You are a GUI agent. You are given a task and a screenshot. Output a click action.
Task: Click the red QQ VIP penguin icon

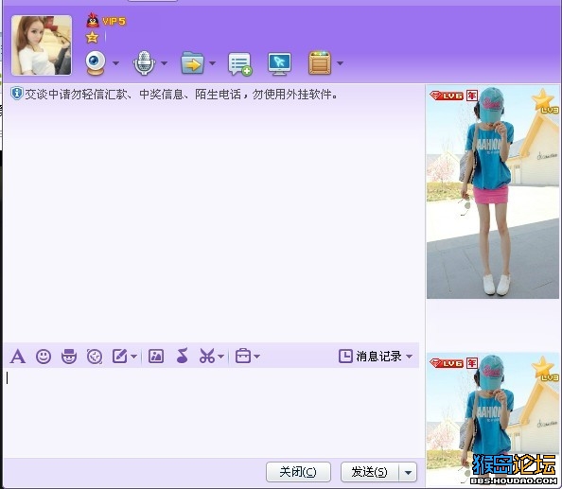[x=93, y=21]
